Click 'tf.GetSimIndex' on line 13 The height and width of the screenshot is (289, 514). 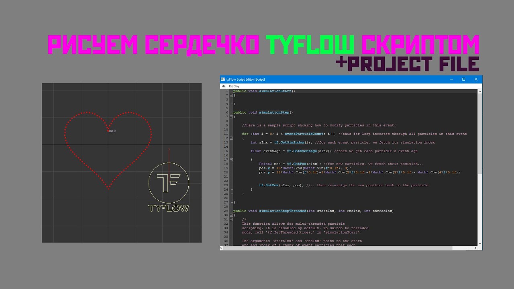[x=289, y=142]
